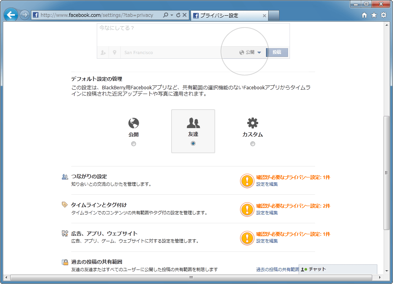The height and width of the screenshot is (284, 393).
Task: Open the チャット chat bar
Action: point(338,269)
